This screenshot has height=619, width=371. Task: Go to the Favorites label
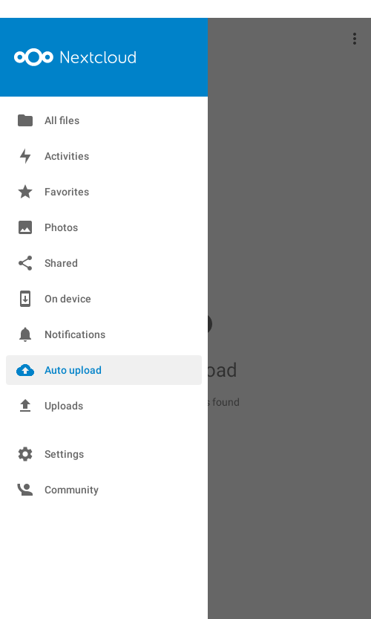pyautogui.click(x=67, y=192)
